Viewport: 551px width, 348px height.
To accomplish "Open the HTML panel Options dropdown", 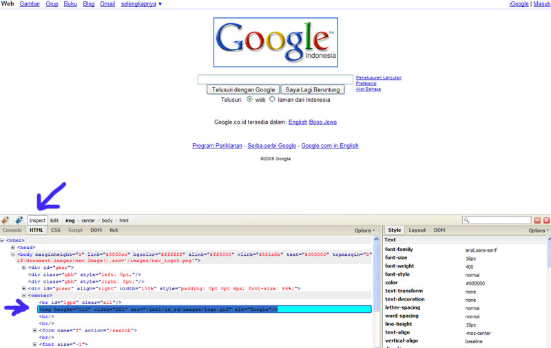I will point(364,230).
